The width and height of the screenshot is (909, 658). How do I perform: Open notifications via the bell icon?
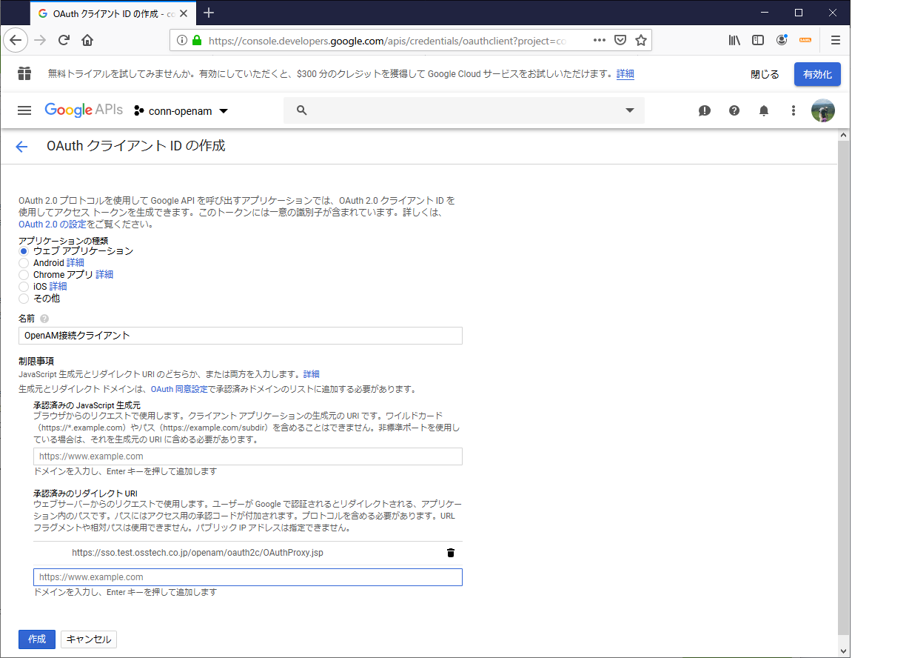pyautogui.click(x=763, y=110)
